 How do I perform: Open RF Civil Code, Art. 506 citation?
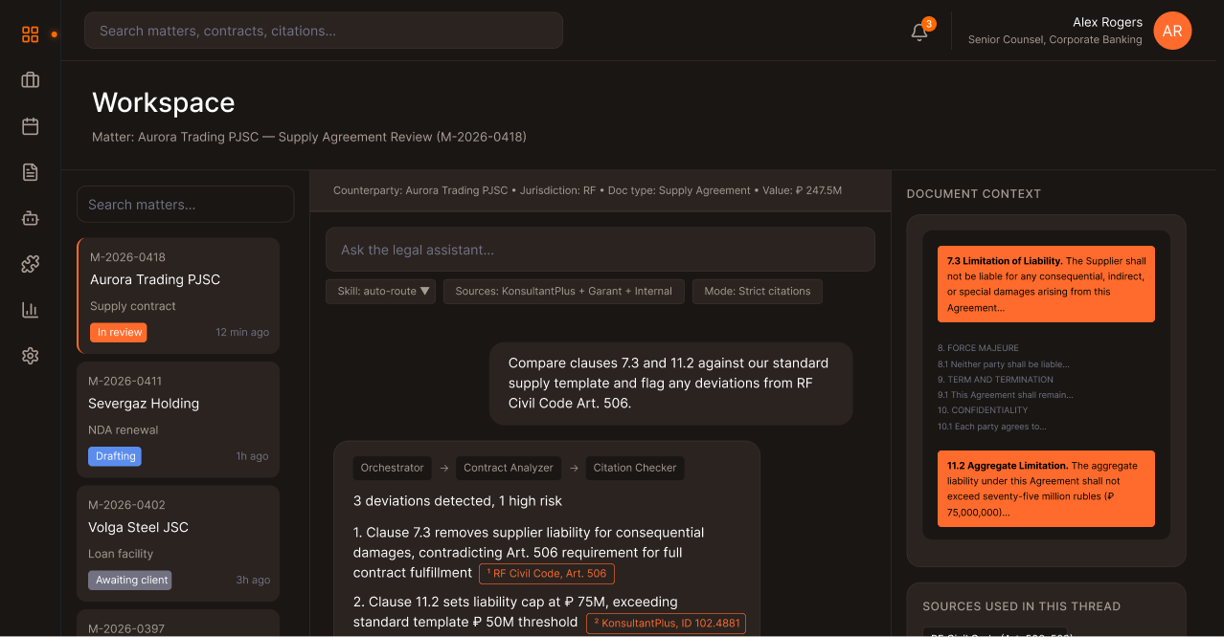point(547,574)
